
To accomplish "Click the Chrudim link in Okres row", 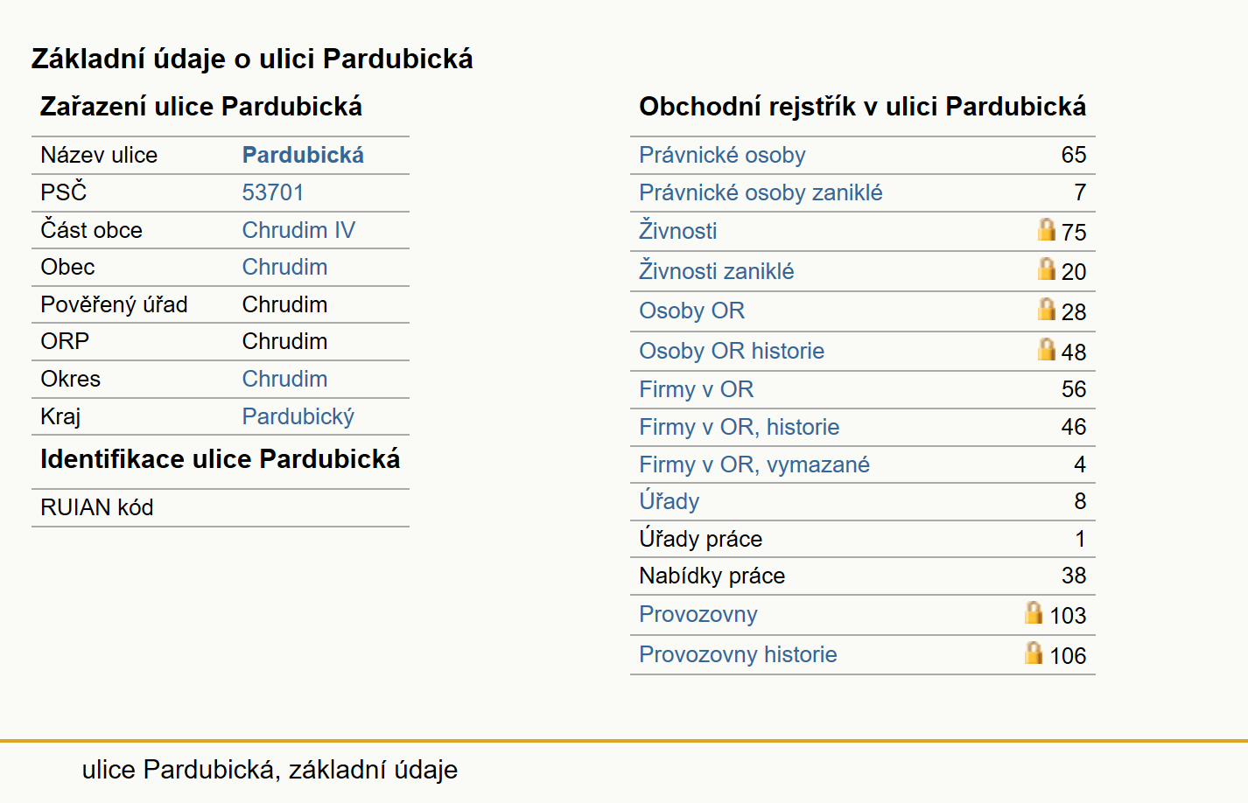I will pyautogui.click(x=284, y=379).
